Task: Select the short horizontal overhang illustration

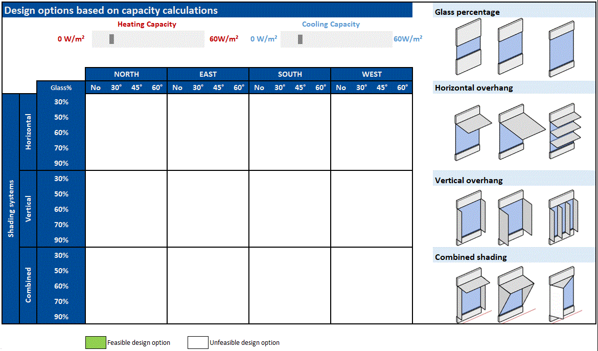Action: click(x=471, y=133)
